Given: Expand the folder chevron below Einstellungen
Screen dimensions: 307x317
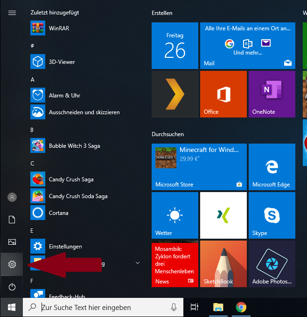Looking at the screenshot, I should tap(138, 263).
